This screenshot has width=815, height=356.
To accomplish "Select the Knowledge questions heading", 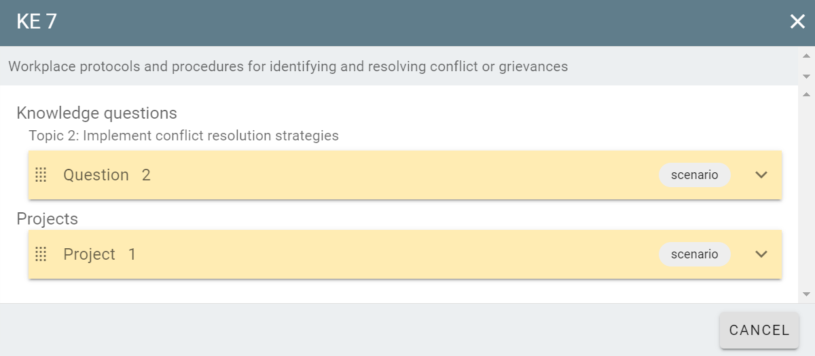I will 96,113.
